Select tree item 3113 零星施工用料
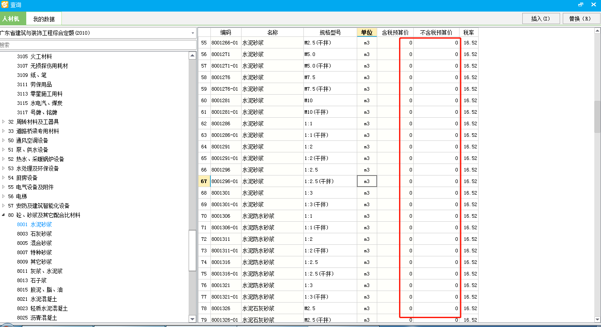 (40, 94)
